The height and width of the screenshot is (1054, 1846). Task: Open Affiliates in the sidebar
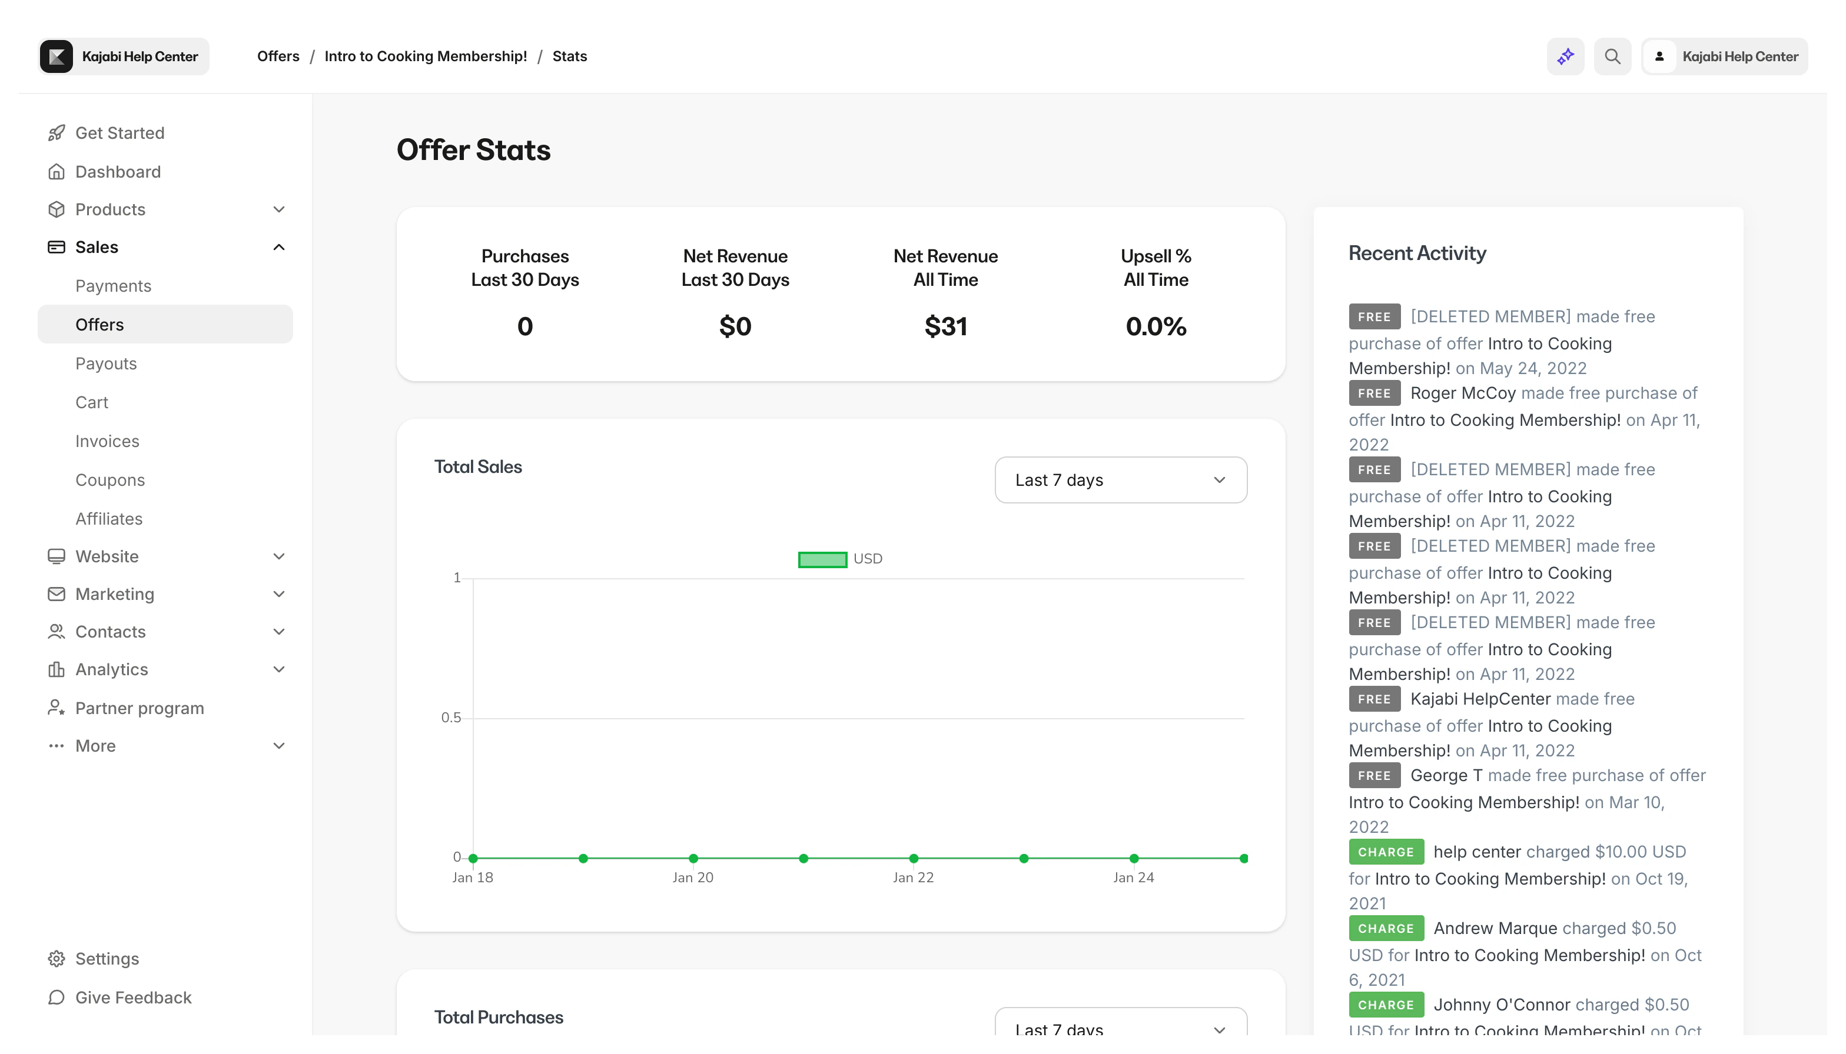[109, 519]
